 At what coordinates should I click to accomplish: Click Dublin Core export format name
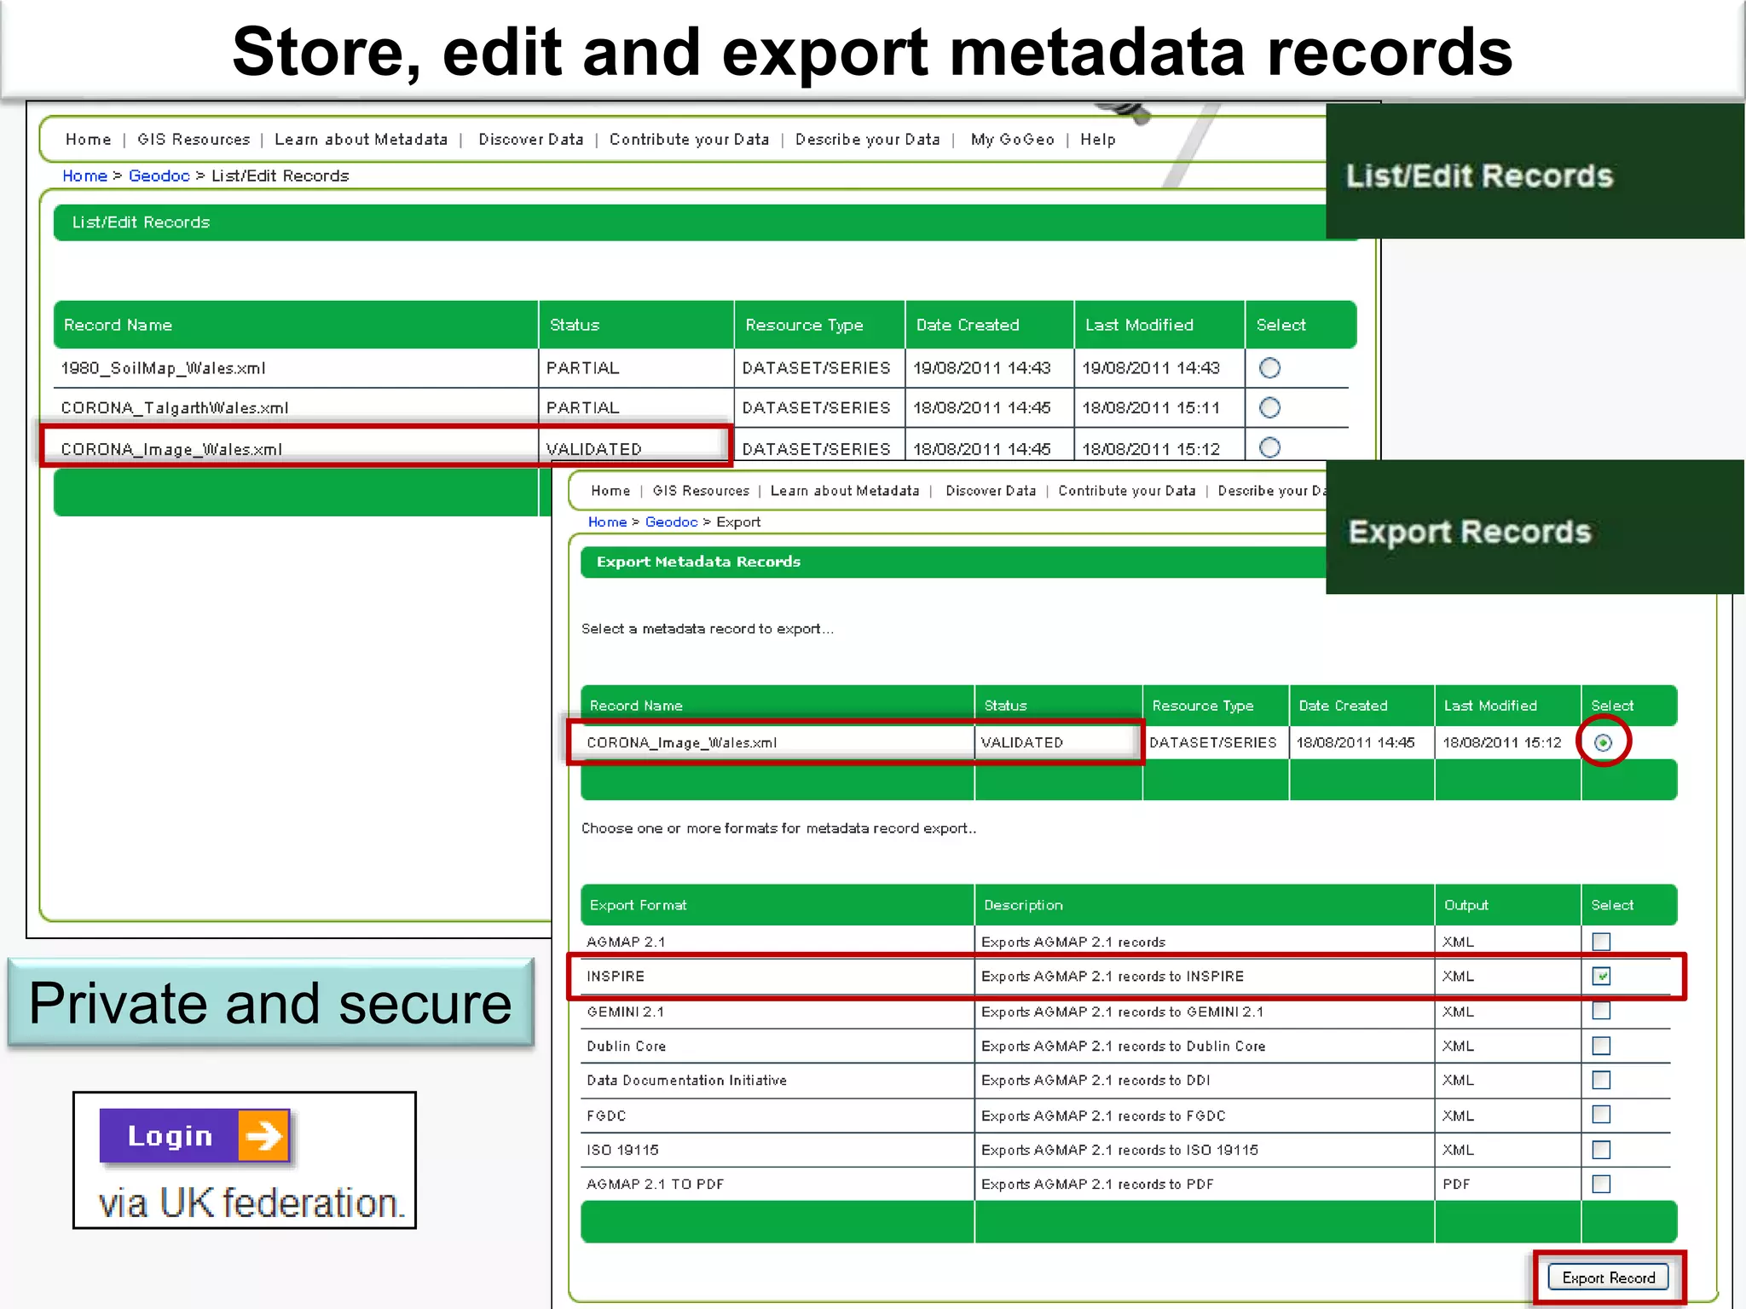click(x=626, y=1046)
